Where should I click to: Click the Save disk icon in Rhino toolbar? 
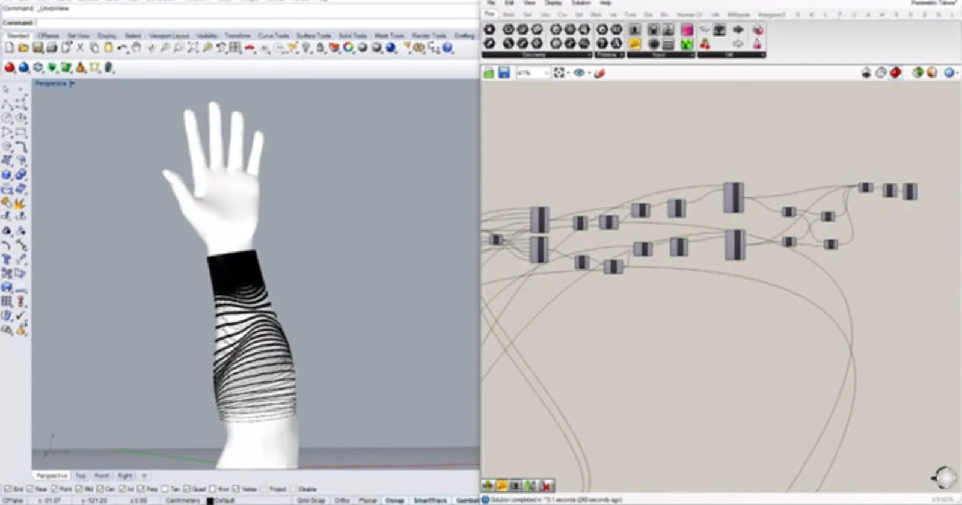tap(38, 47)
